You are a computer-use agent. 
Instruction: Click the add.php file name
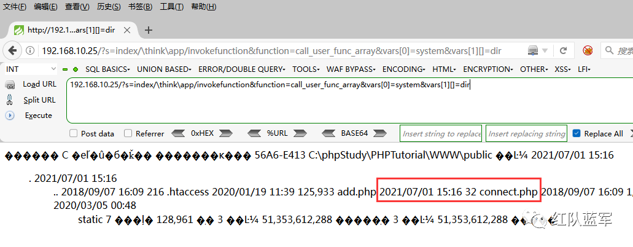pos(357,192)
